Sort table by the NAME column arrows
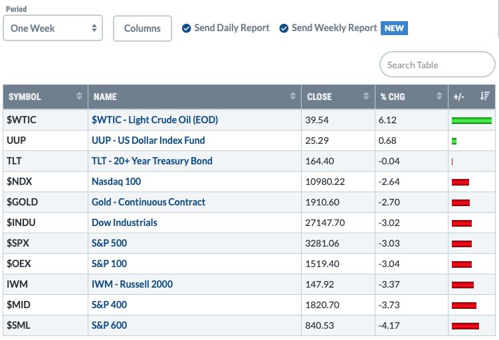 tap(293, 96)
